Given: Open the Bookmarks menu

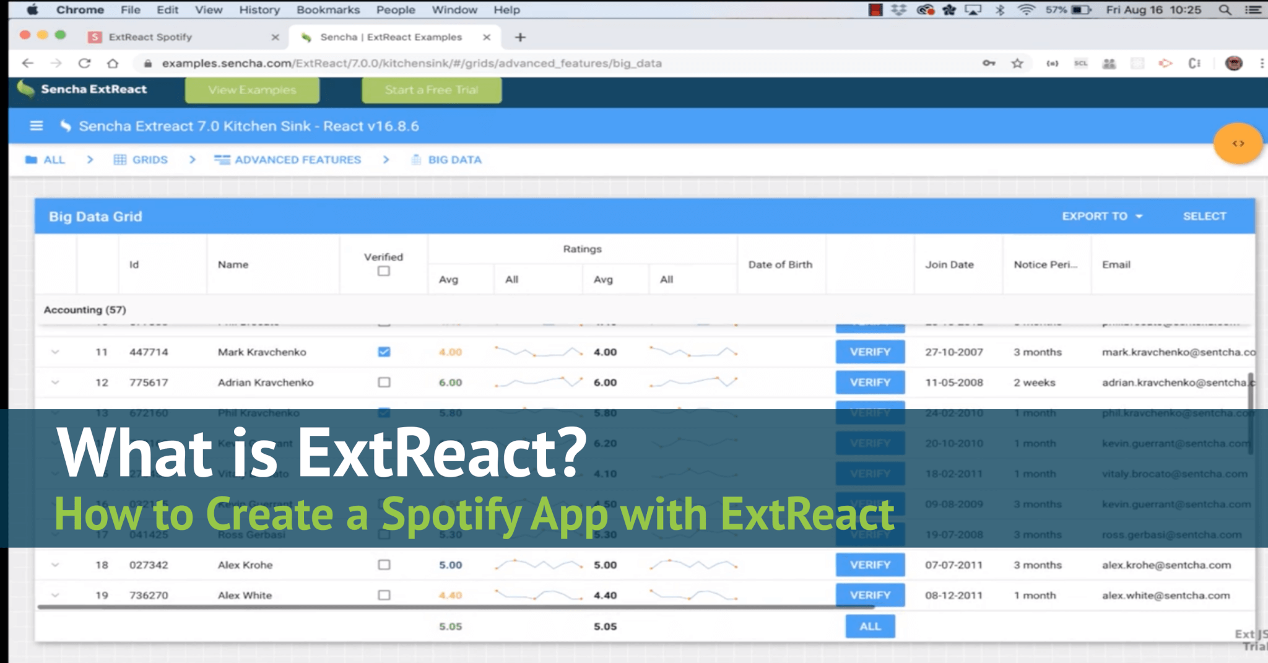Looking at the screenshot, I should (x=328, y=10).
